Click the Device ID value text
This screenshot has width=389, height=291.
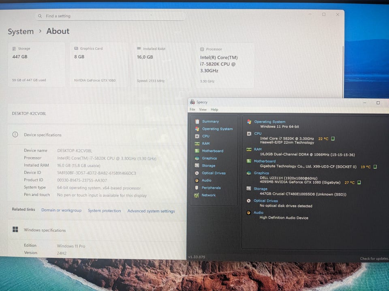96,173
